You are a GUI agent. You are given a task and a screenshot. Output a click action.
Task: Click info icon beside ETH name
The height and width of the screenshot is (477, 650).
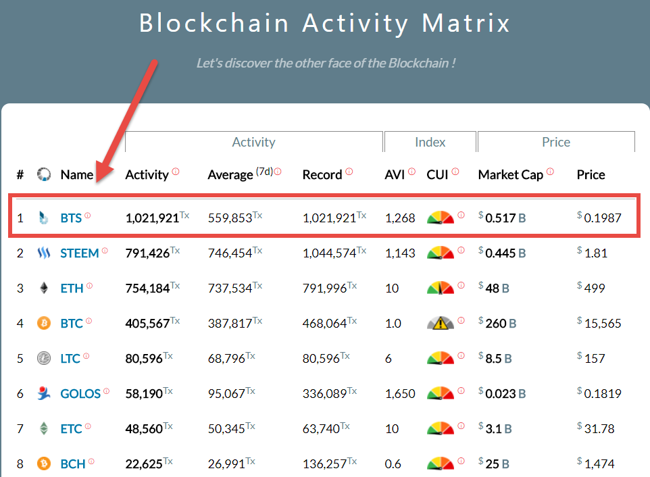pos(90,286)
